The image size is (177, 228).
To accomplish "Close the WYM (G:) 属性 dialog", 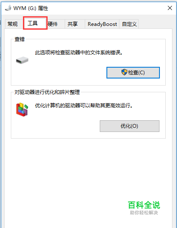I will pos(170,8).
